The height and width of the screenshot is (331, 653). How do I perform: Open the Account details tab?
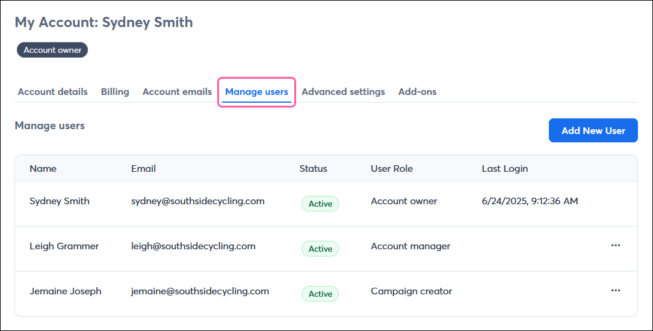pyautogui.click(x=52, y=92)
